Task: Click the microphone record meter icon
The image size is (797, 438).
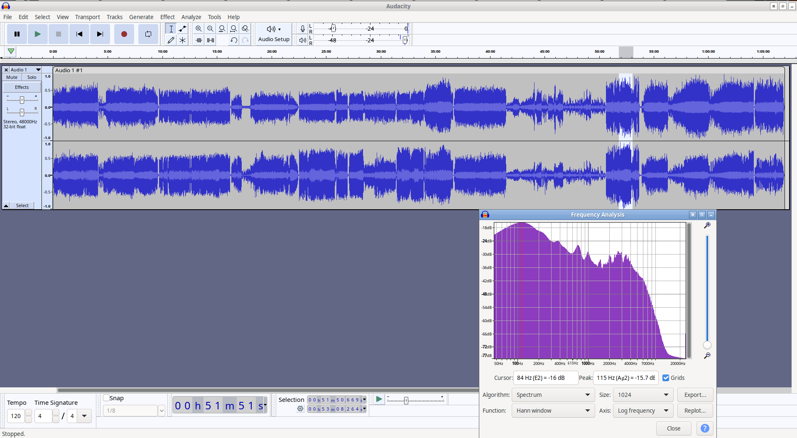Action: click(x=303, y=29)
